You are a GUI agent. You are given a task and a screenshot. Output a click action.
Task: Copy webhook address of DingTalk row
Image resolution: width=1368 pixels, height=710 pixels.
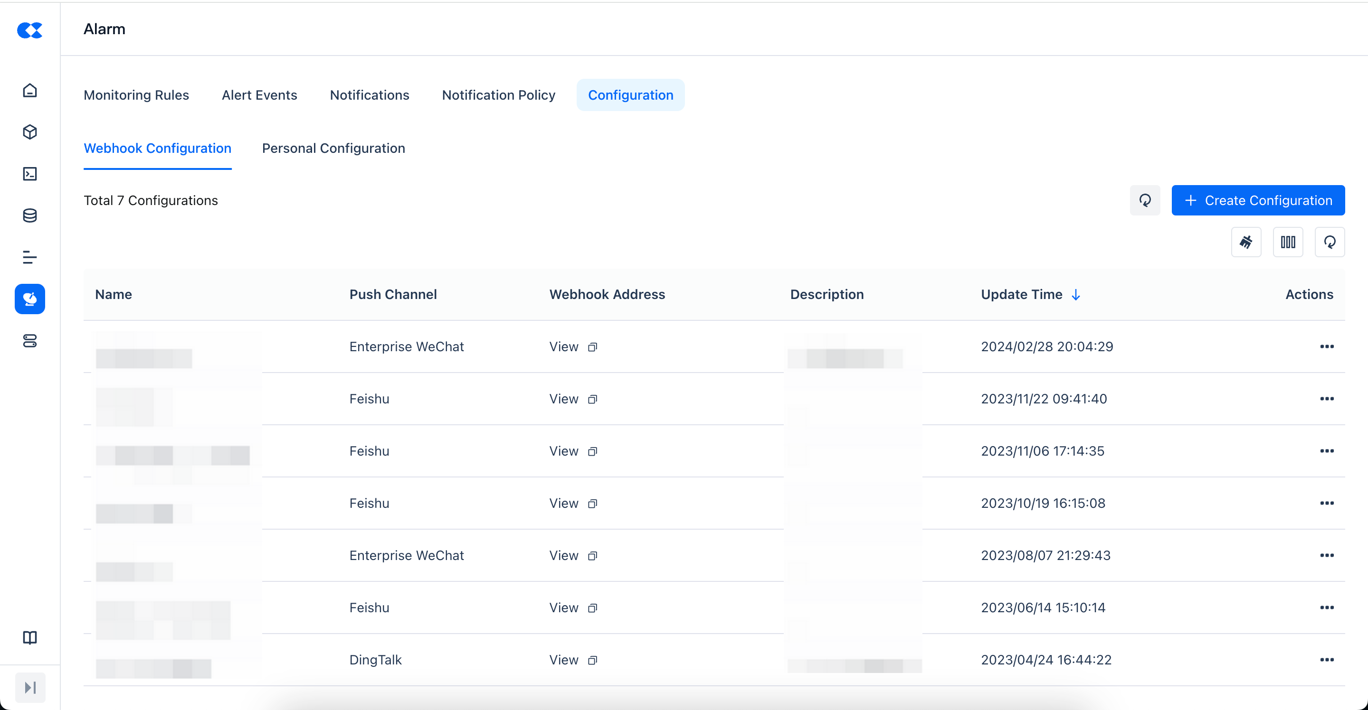tap(593, 660)
